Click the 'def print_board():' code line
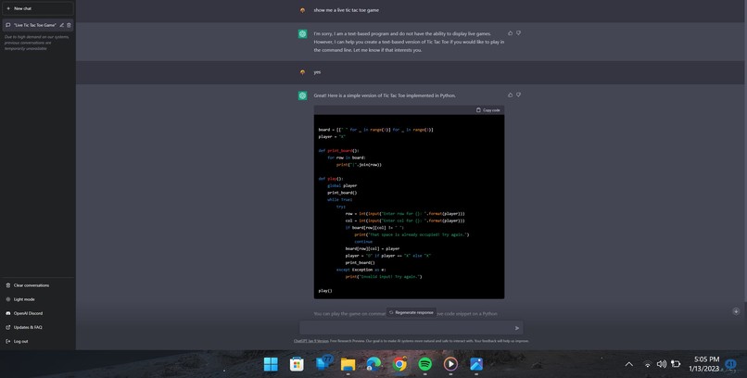747x378 pixels. click(339, 150)
